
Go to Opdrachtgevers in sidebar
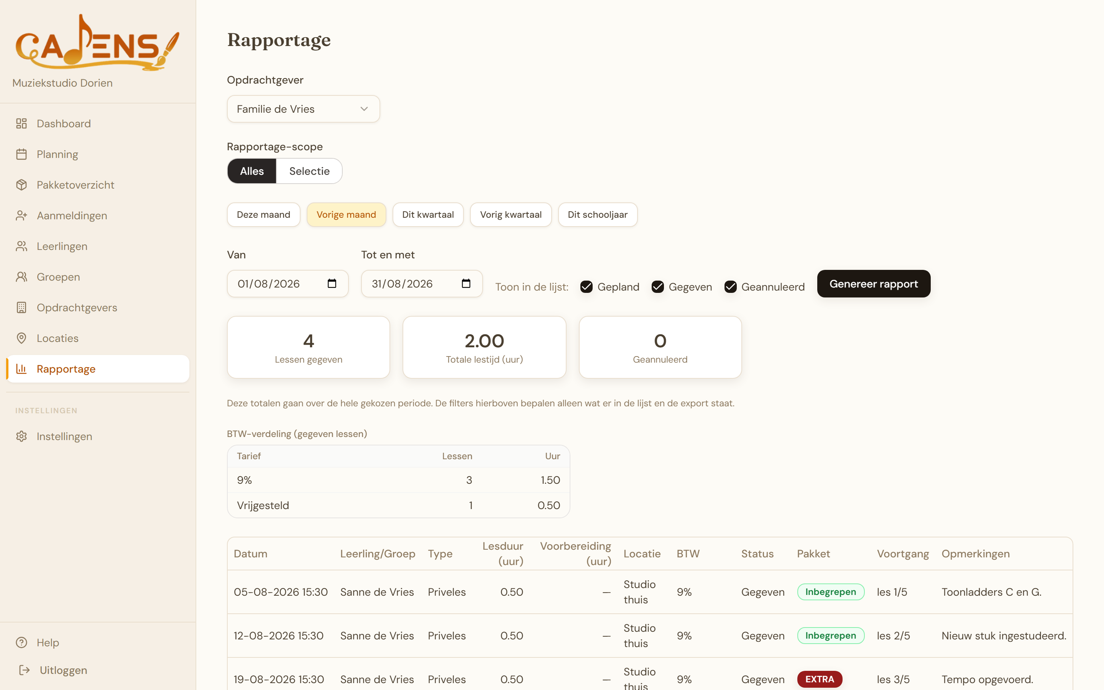pyautogui.click(x=77, y=307)
